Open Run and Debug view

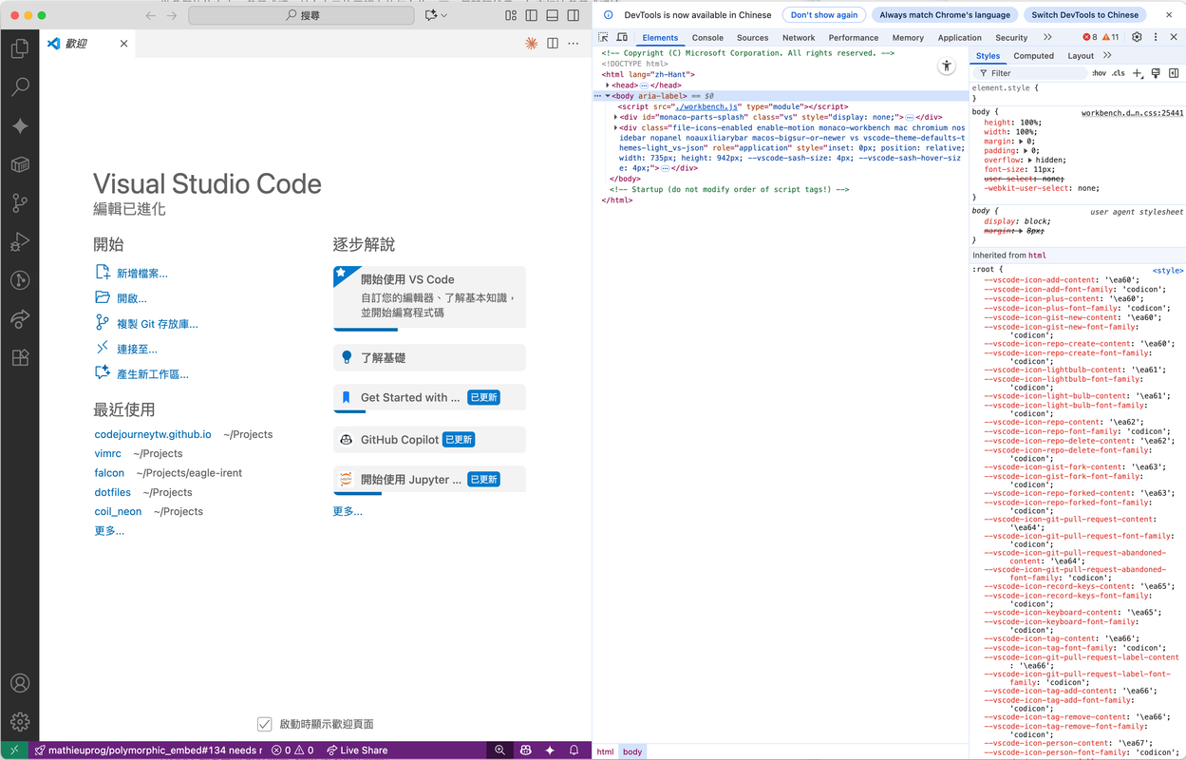click(19, 242)
